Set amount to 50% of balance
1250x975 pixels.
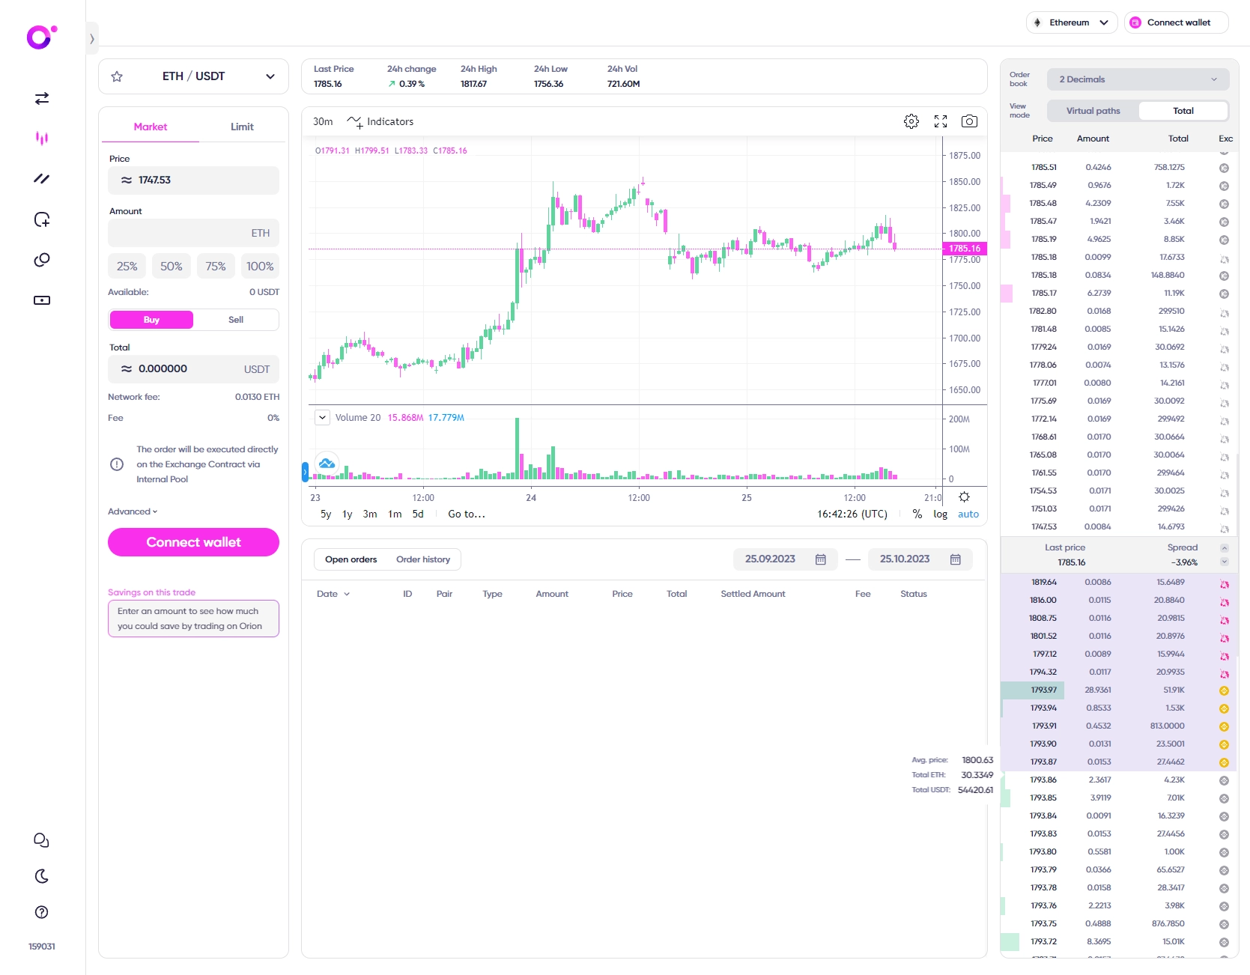pos(171,266)
